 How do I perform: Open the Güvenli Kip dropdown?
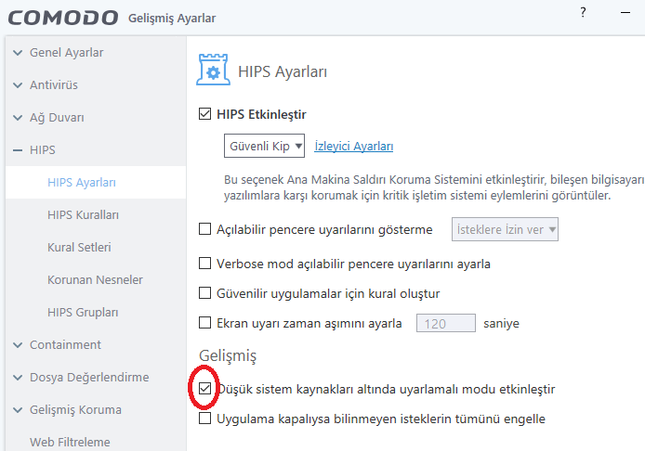click(x=264, y=146)
